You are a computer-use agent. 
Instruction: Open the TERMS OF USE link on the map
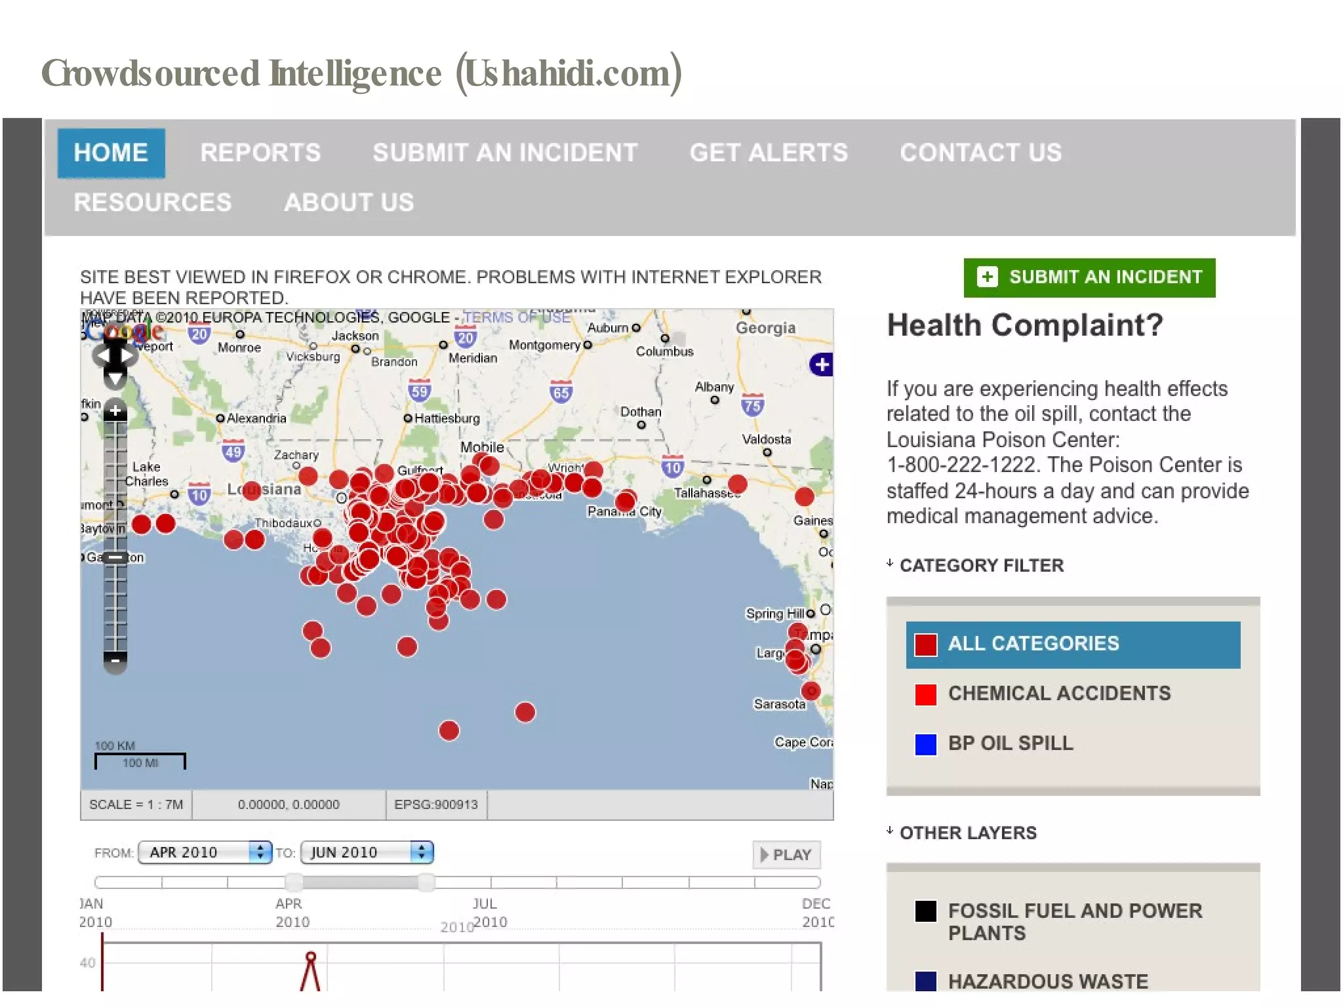coord(517,317)
